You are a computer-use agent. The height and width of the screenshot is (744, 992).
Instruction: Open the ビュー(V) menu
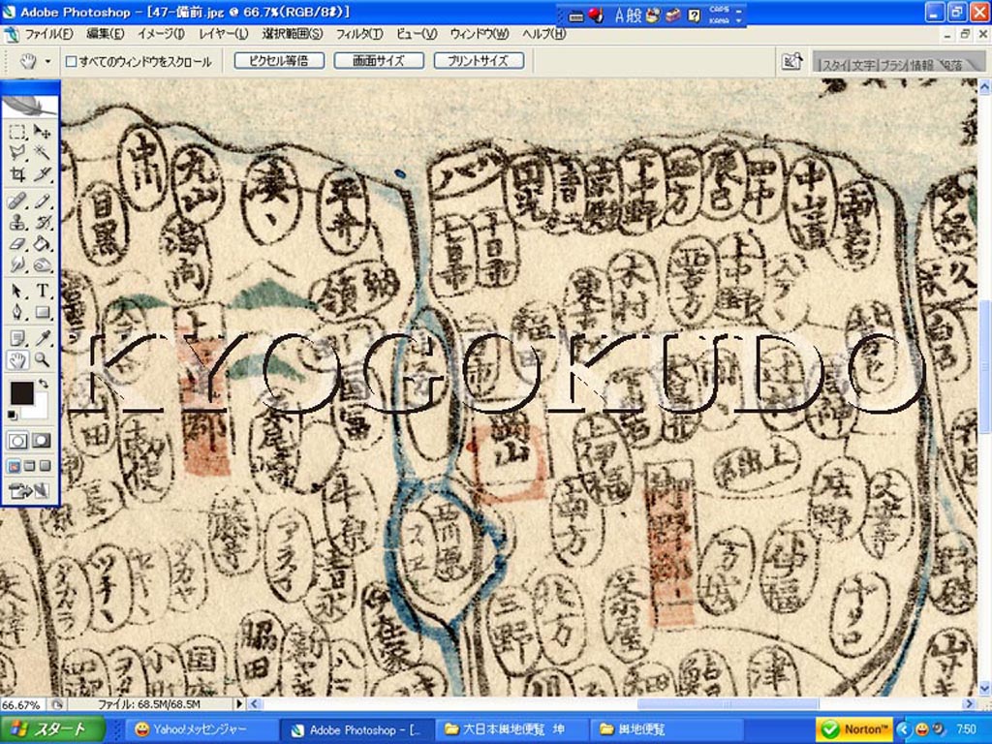[417, 34]
